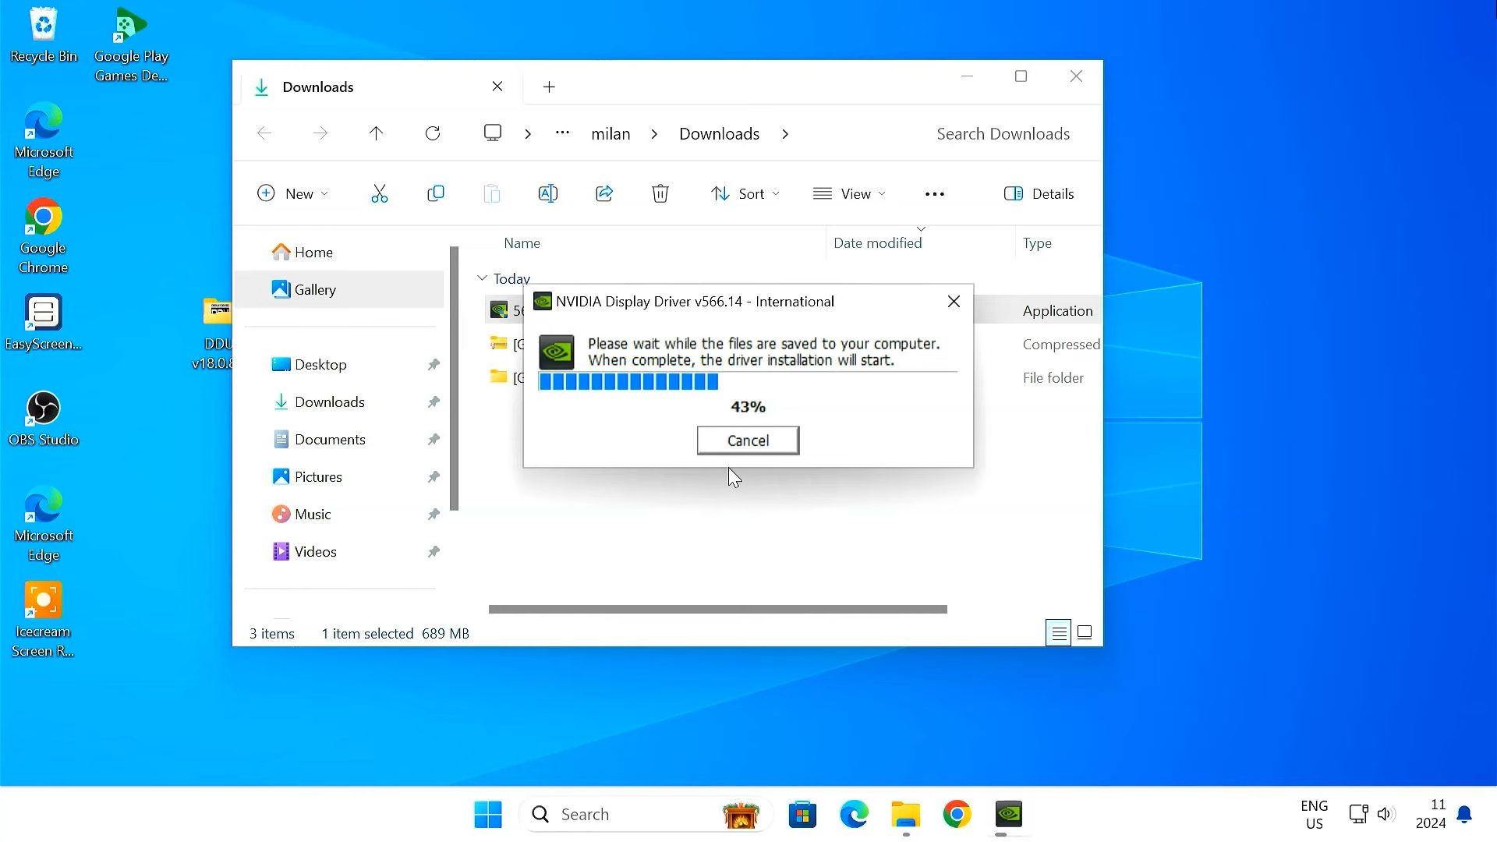
Task: Expand chevron after This PC icon
Action: (x=528, y=133)
